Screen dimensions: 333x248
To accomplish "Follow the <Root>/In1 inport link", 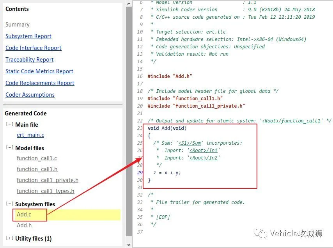I will [204, 151].
